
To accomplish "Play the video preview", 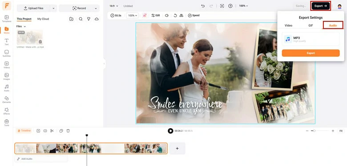I will (x=170, y=131).
